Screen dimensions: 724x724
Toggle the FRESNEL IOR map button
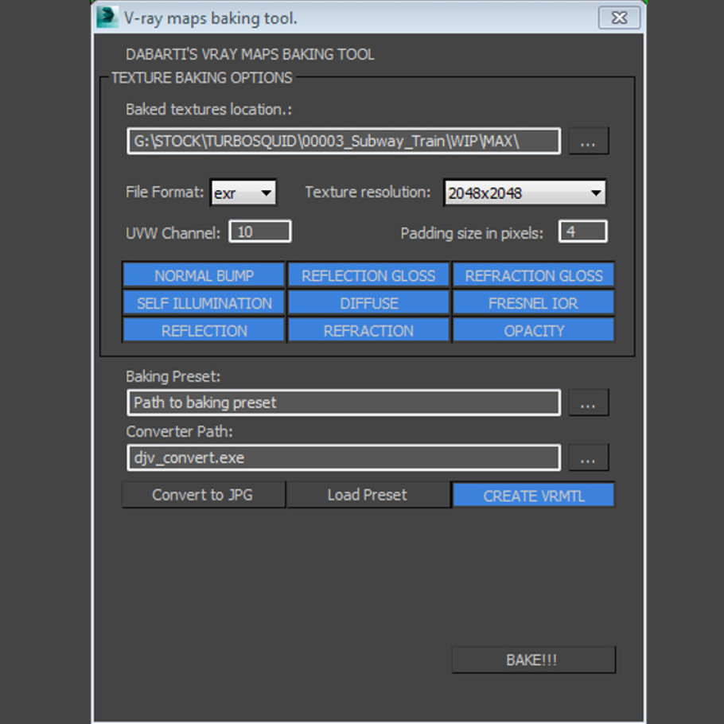tap(533, 303)
